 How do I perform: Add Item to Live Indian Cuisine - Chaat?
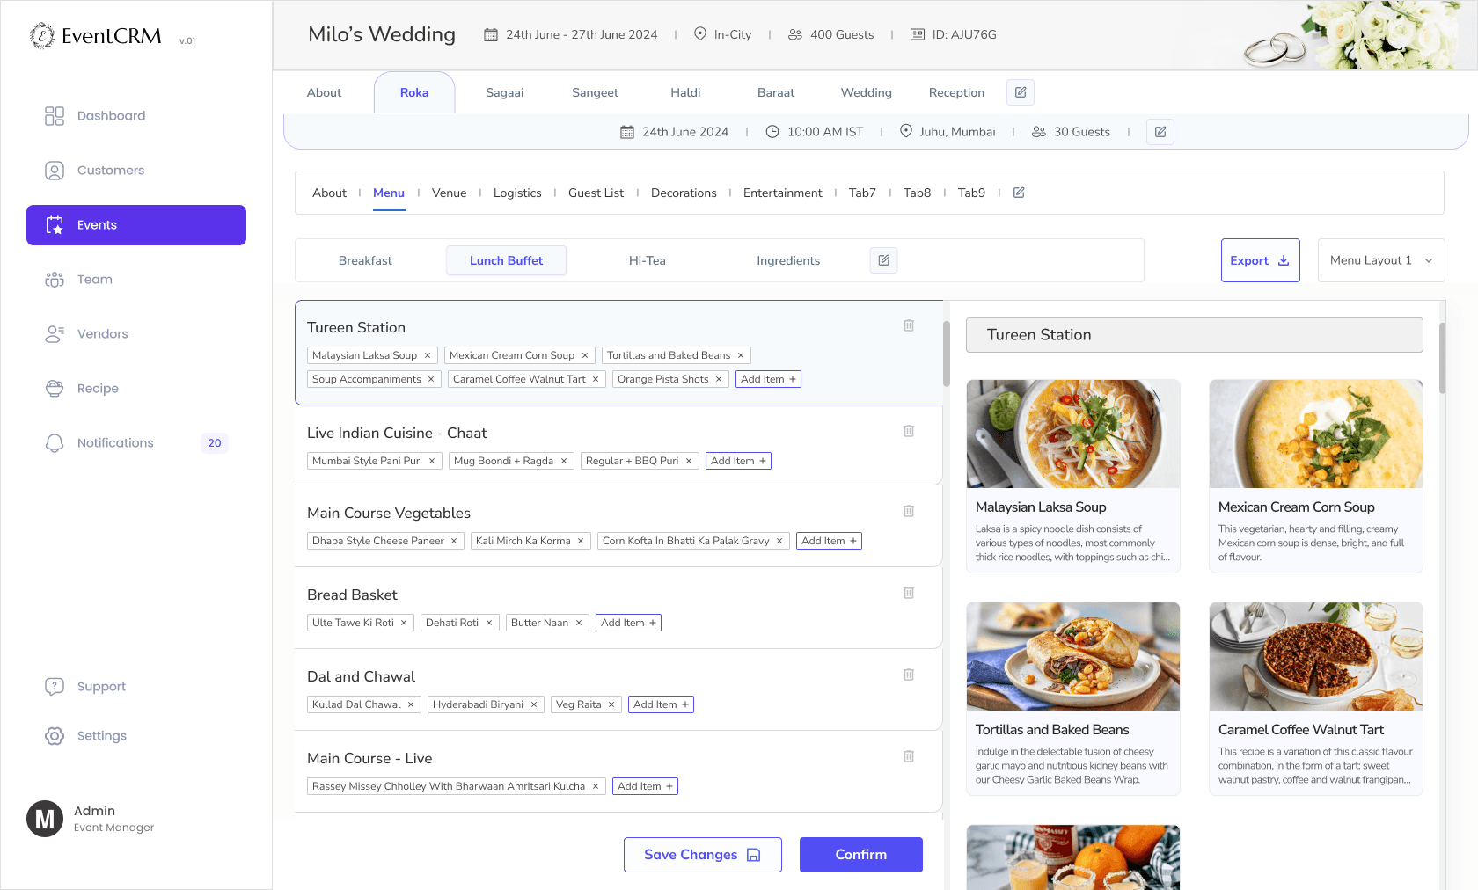point(738,461)
